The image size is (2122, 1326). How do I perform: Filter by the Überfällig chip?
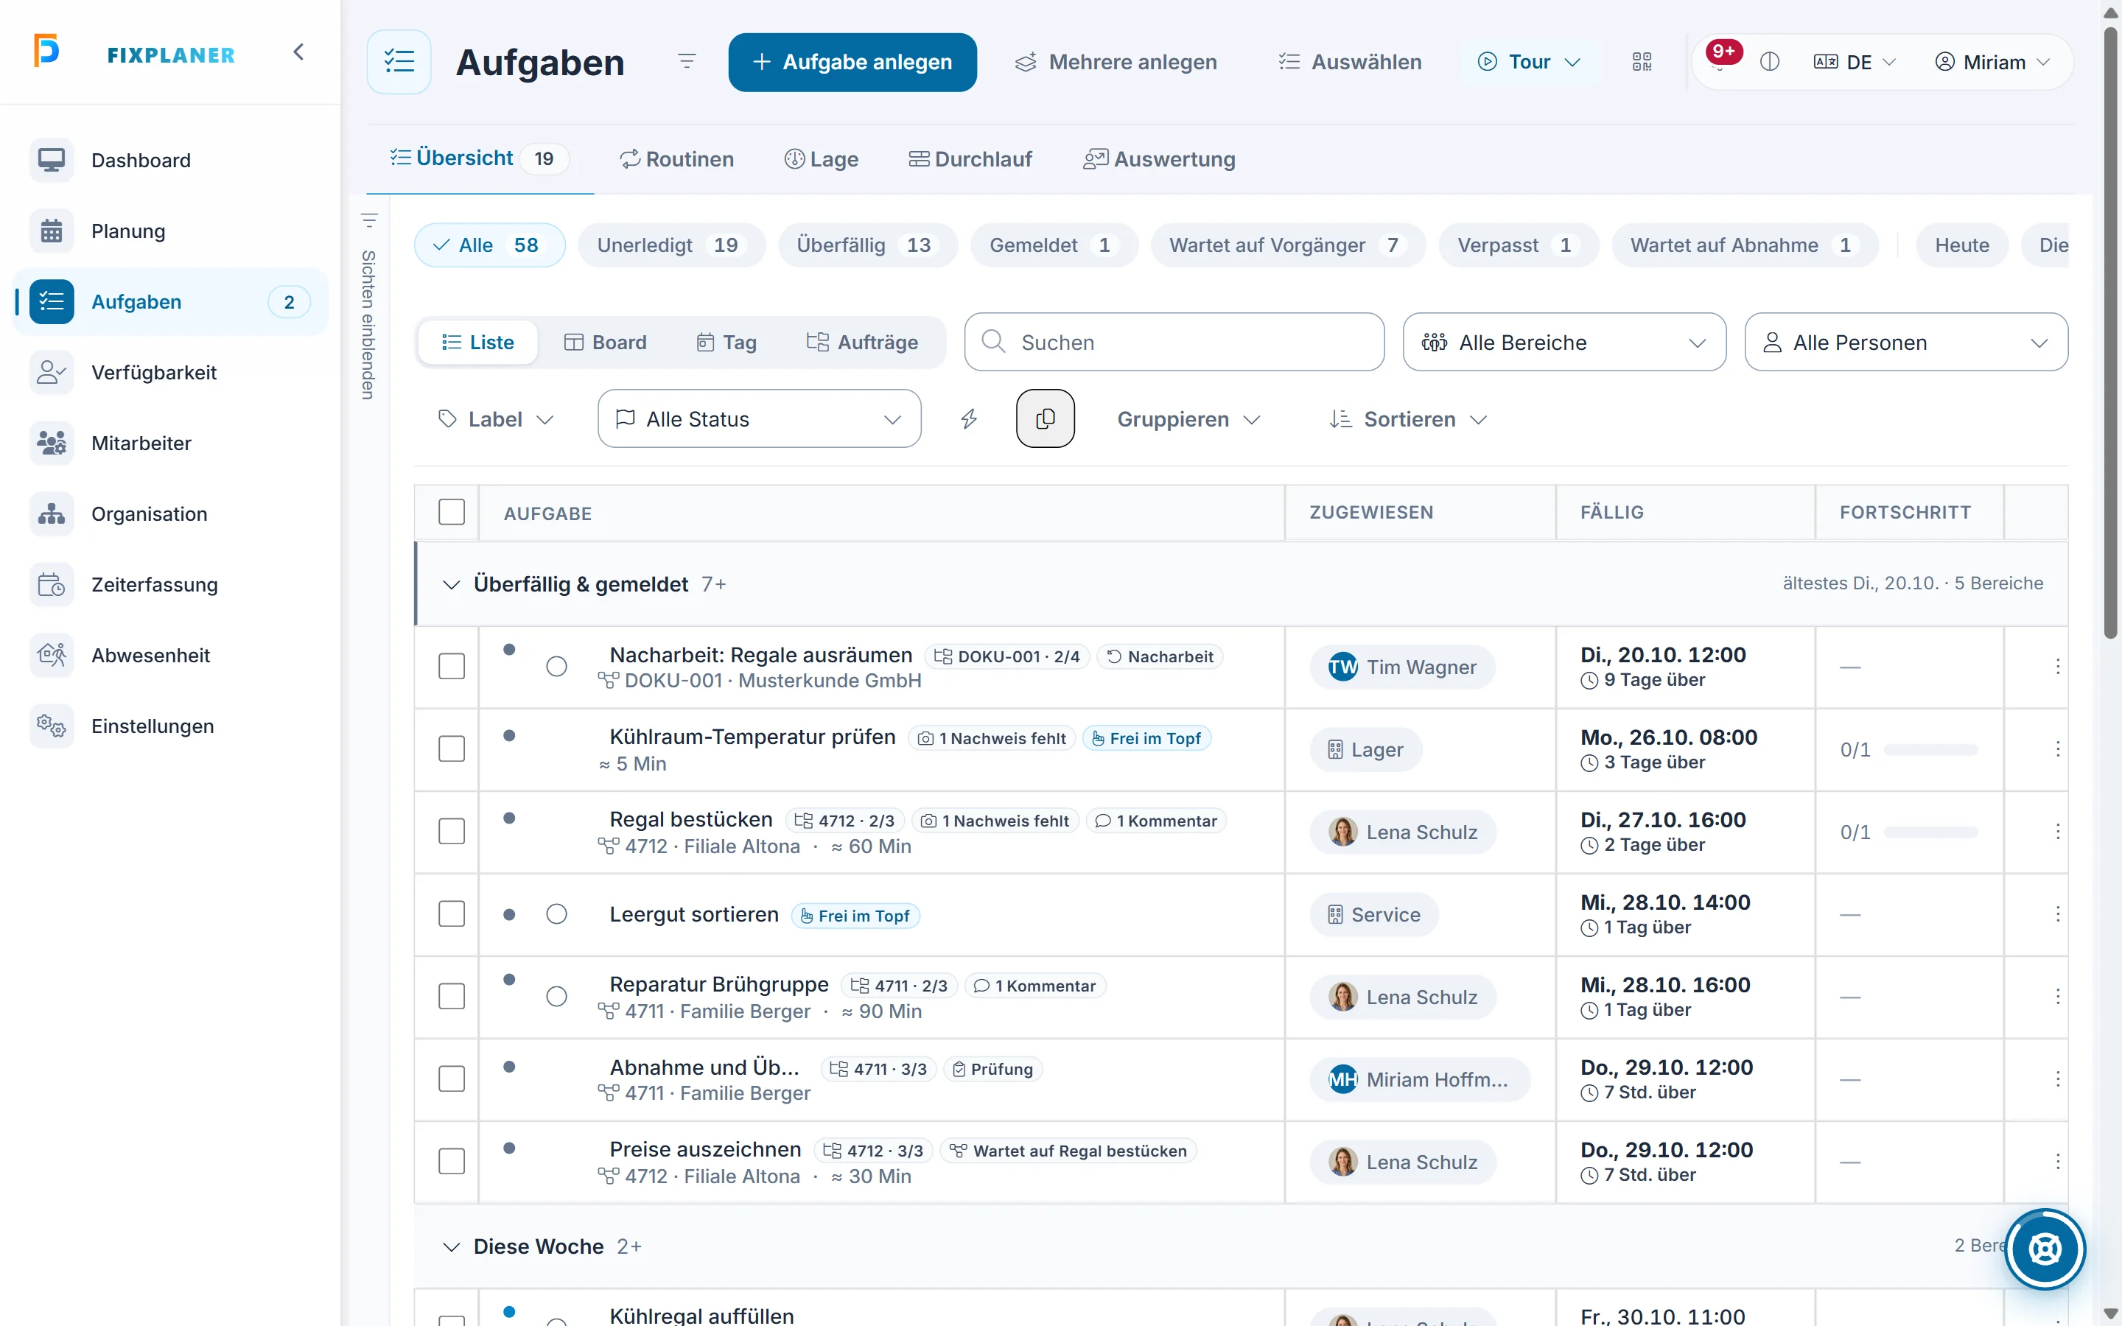tap(868, 245)
